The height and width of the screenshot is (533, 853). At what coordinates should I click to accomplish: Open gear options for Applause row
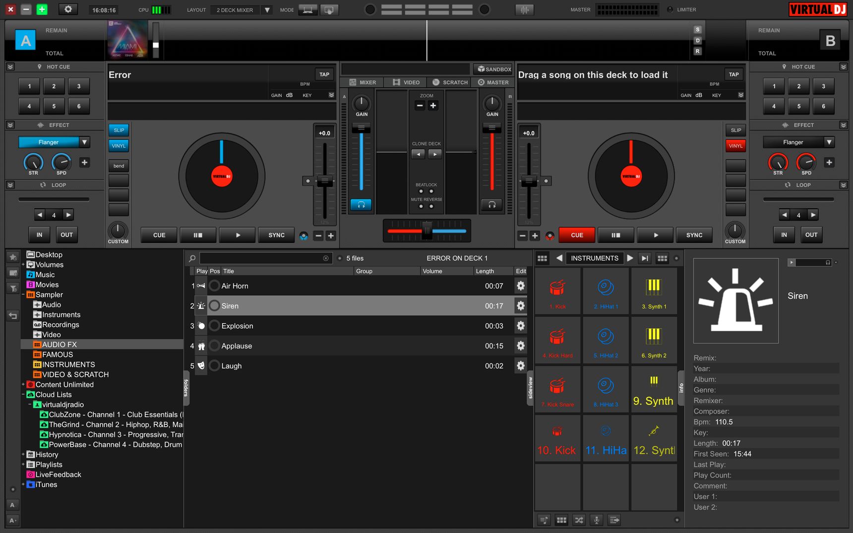[x=520, y=346]
